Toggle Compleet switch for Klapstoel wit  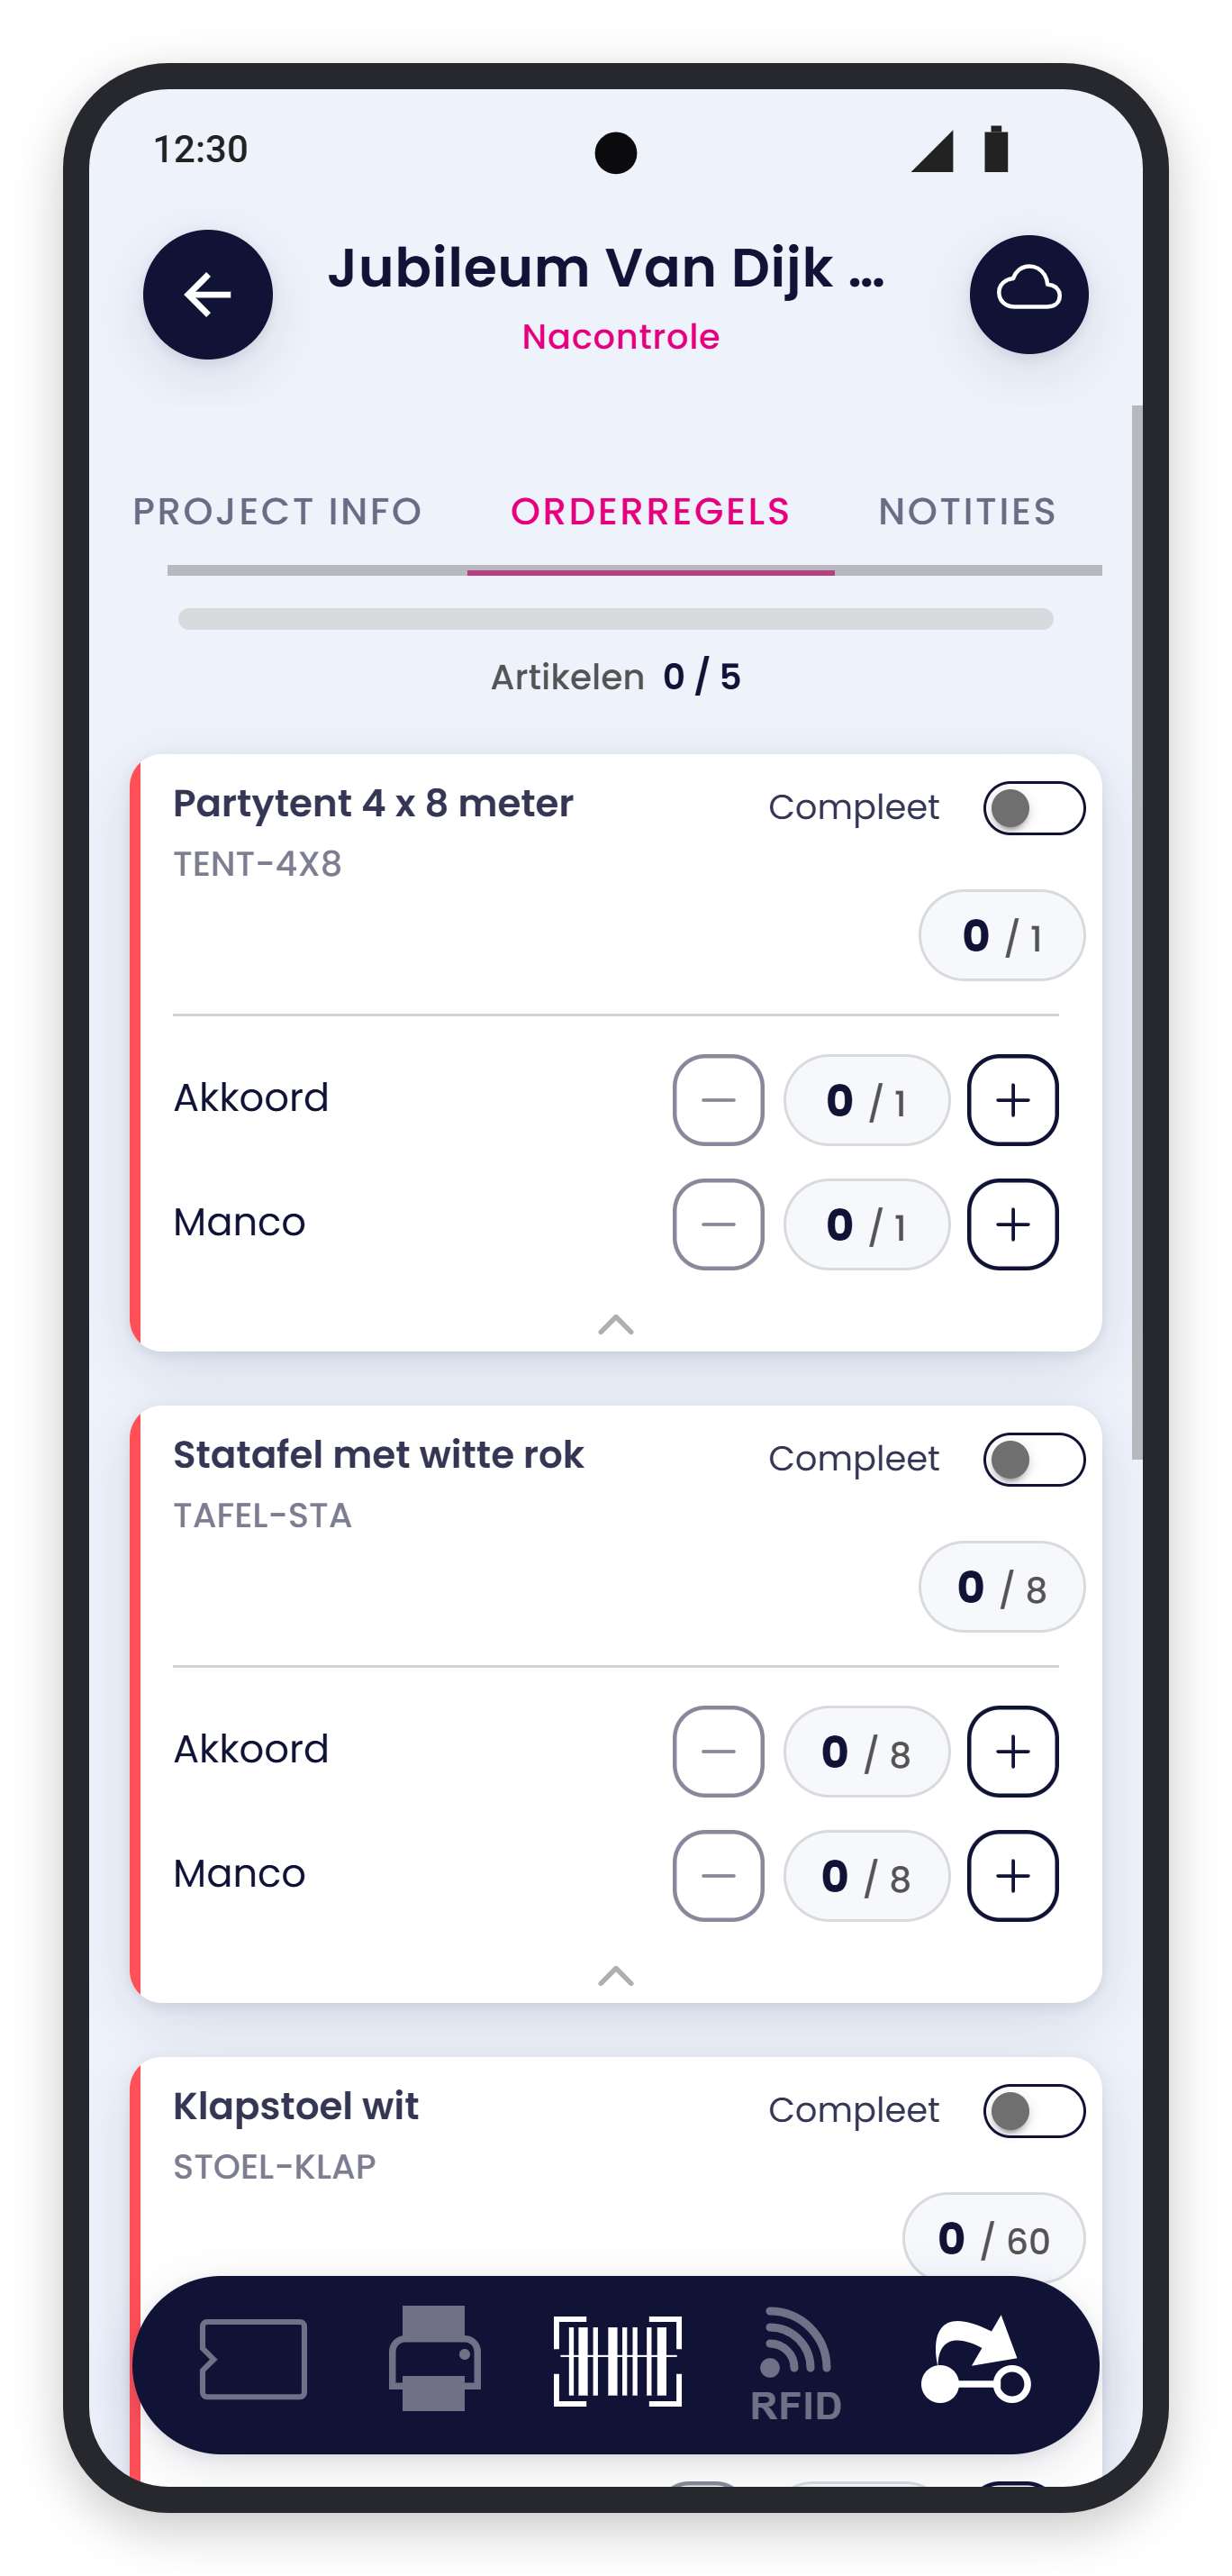(1034, 2111)
